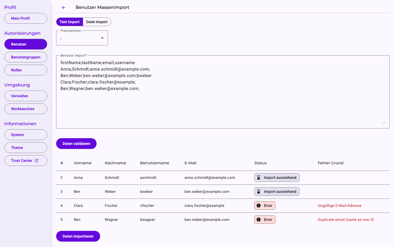Image resolution: width=394 pixels, height=247 pixels.
Task: Open Theme settings
Action: click(26, 148)
